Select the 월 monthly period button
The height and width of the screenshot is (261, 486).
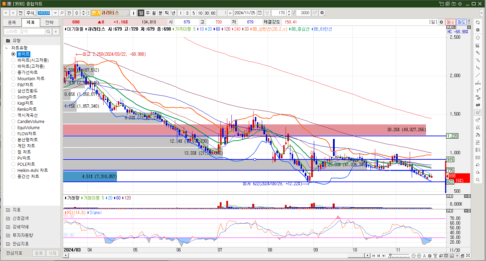tap(154, 13)
